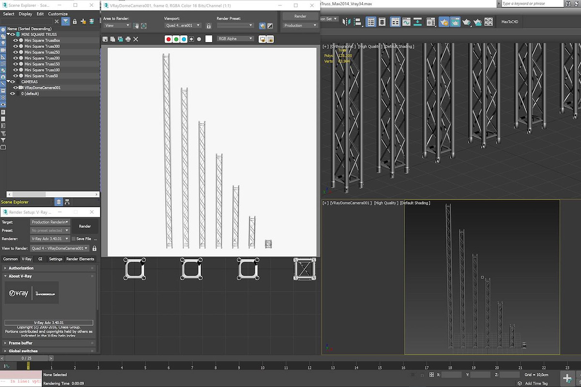Click the Render Setup teapot icon
Screen dimensions: 581x387
tap(444, 22)
